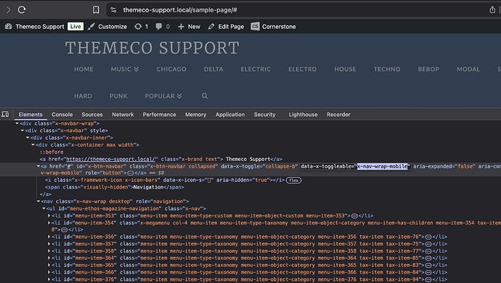The width and height of the screenshot is (501, 283).
Task: Click Edit Page in the admin bar
Action: pos(227,27)
